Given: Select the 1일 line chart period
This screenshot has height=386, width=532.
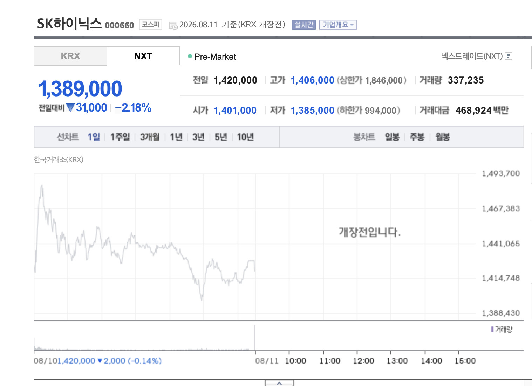Looking at the screenshot, I should tap(94, 137).
